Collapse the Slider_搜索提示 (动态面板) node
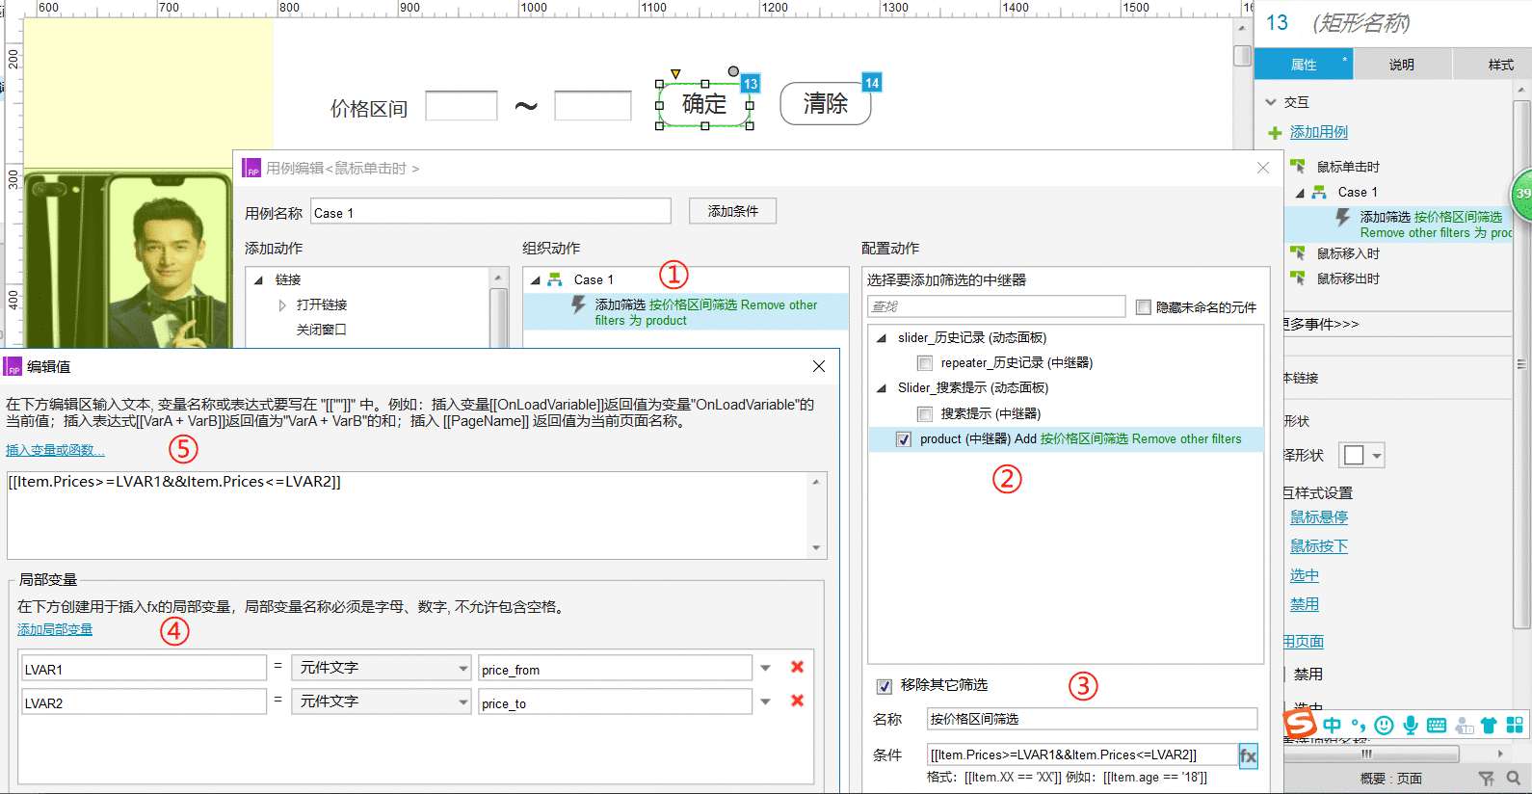Screen dimensions: 1532x794 coord(881,388)
